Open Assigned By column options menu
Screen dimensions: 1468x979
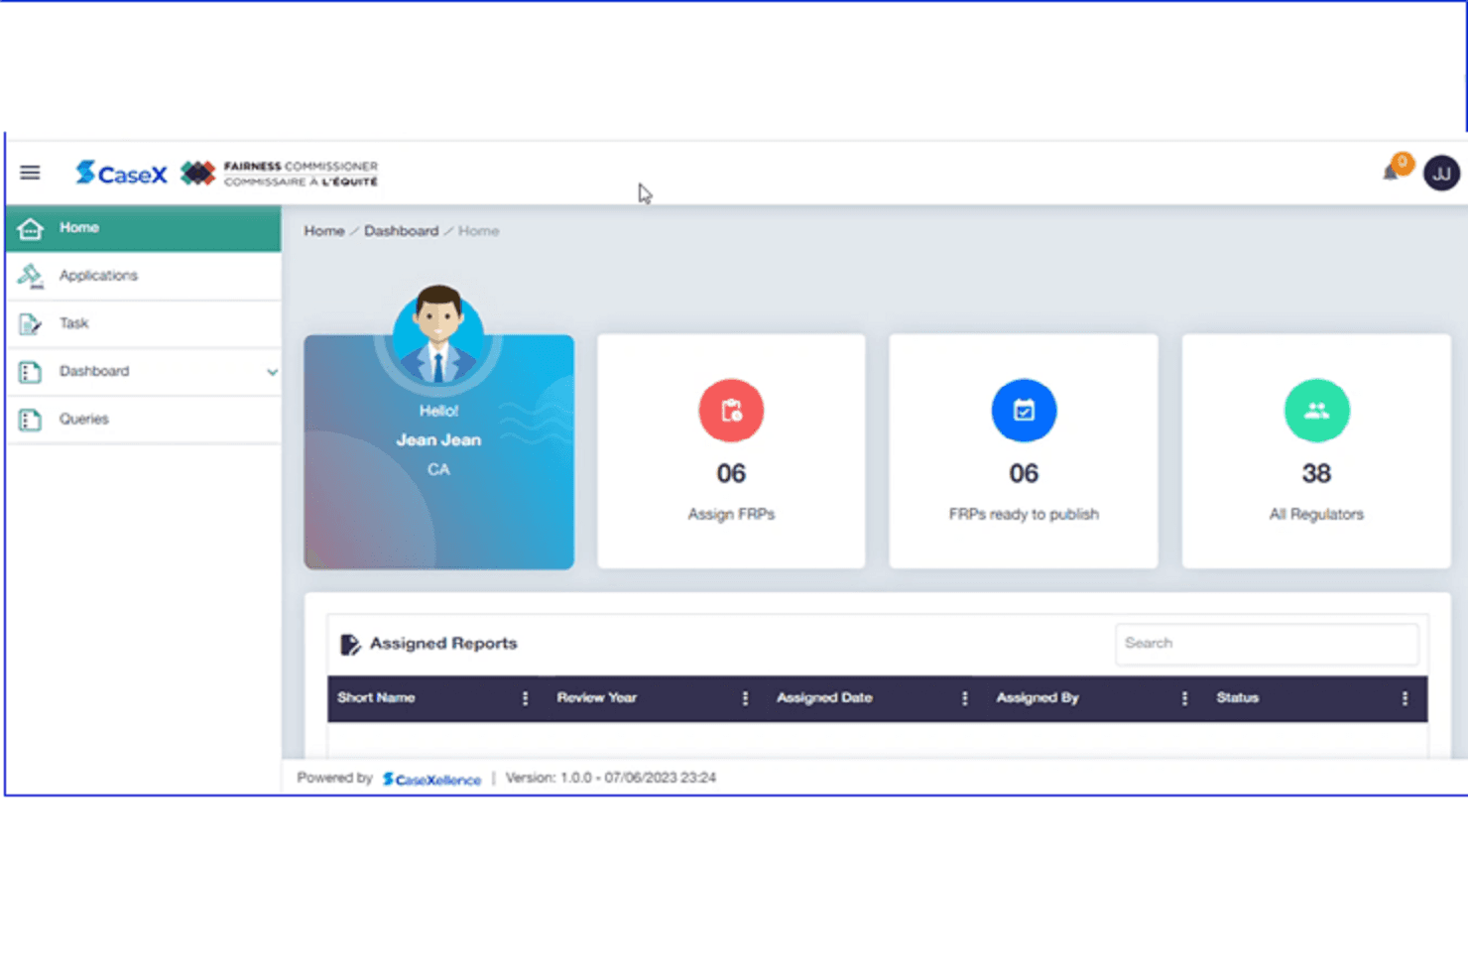pos(1184,698)
